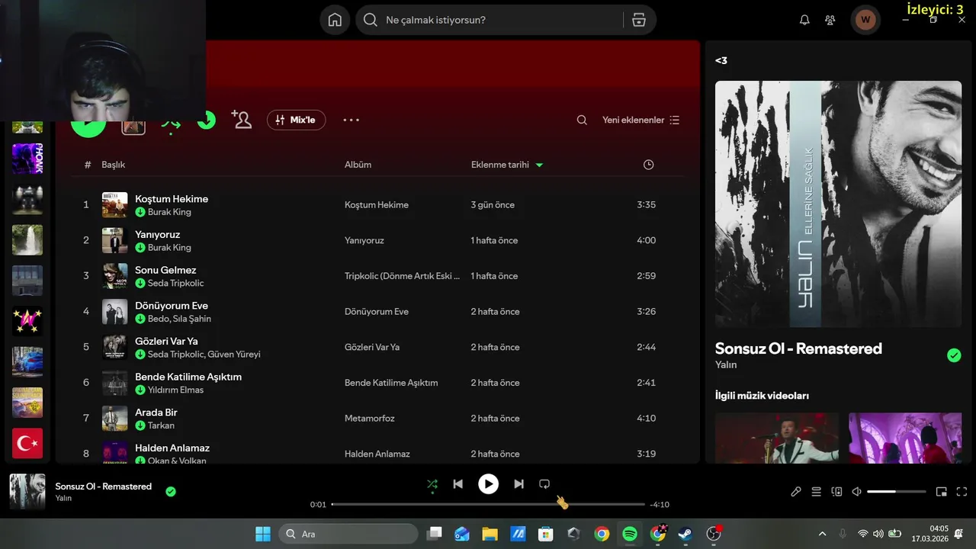Open Steam icon in the taskbar
Image resolution: width=976 pixels, height=549 pixels.
pos(685,534)
